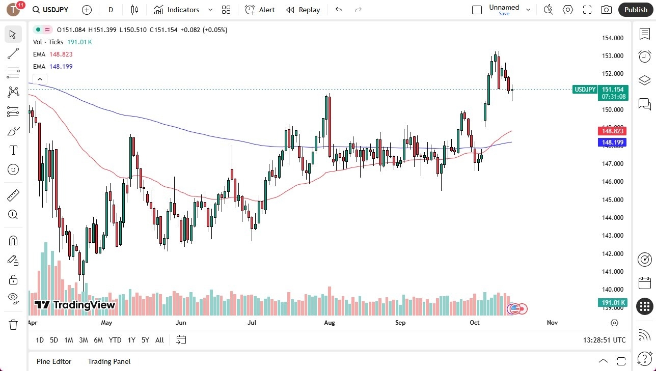
Task: Take a chart snapshot with the camera icon
Action: coord(606,10)
